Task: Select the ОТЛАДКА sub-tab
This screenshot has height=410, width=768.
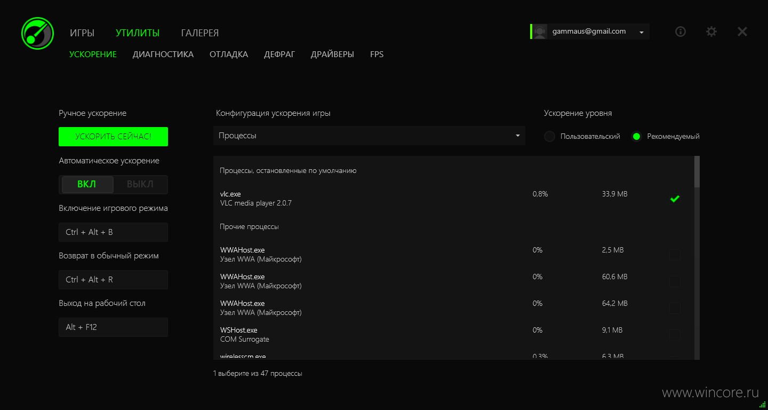Action: pyautogui.click(x=229, y=54)
